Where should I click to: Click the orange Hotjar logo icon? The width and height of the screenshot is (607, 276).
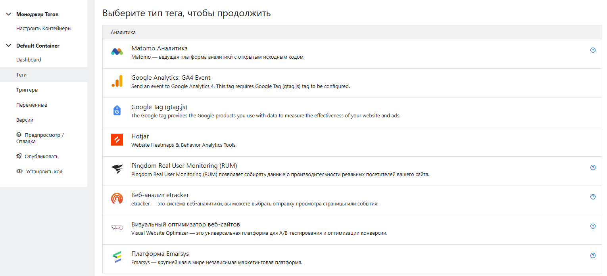coord(117,140)
